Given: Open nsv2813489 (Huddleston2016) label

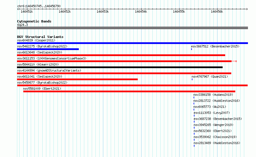Looking at the screenshot, I should (217, 143).
